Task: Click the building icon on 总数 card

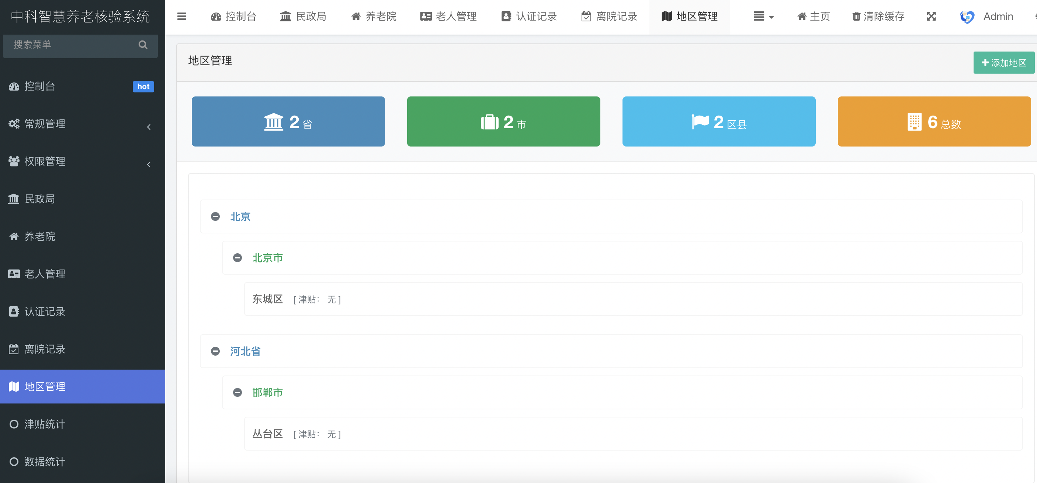Action: pos(914,122)
